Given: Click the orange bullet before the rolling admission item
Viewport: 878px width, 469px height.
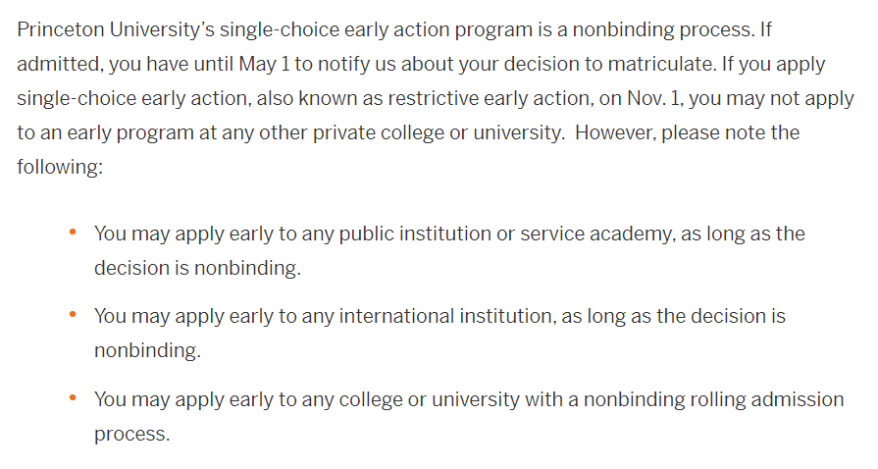Looking at the screenshot, I should click(73, 399).
